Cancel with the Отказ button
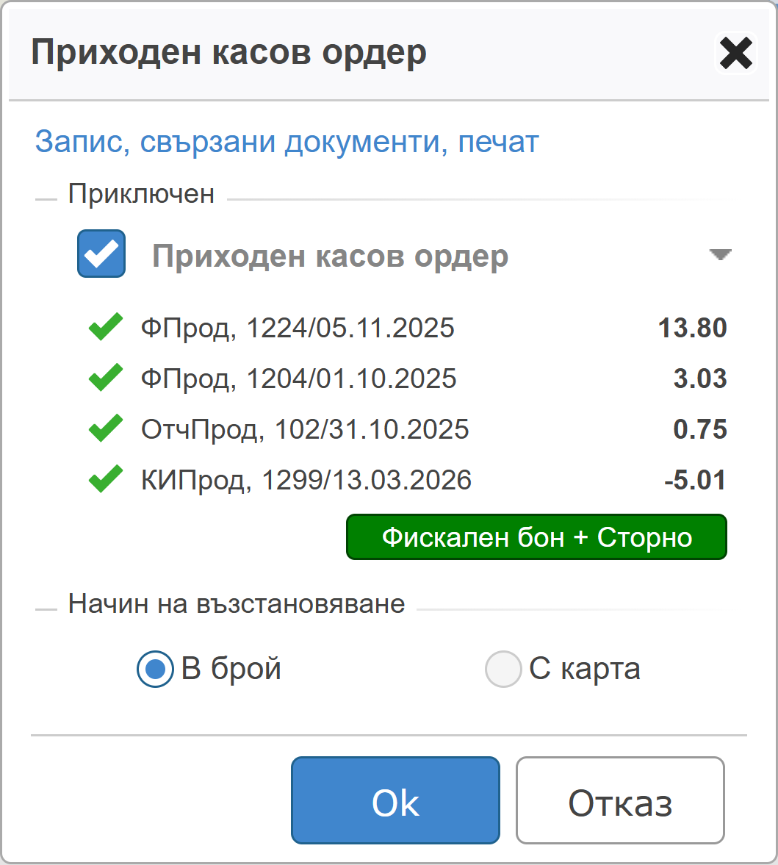The width and height of the screenshot is (778, 865). pyautogui.click(x=620, y=800)
